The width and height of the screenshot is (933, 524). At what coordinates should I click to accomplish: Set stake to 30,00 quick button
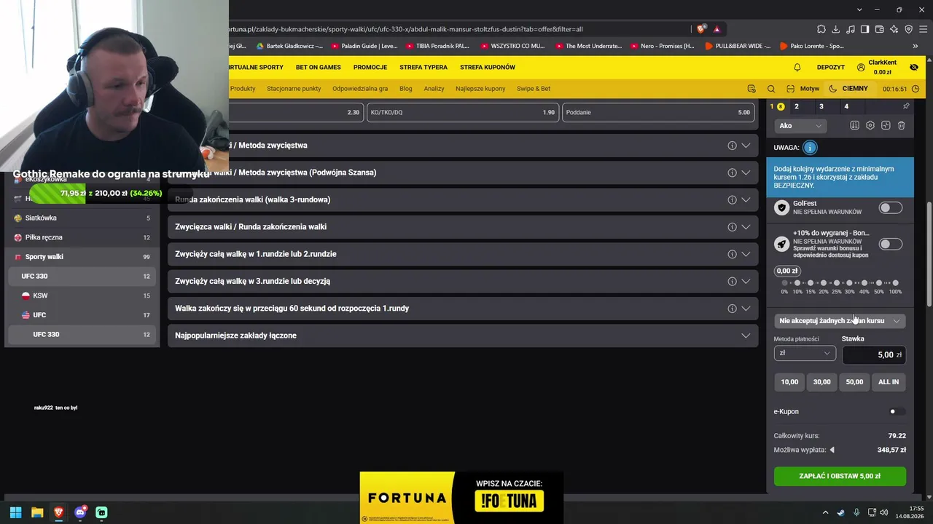[822, 382]
